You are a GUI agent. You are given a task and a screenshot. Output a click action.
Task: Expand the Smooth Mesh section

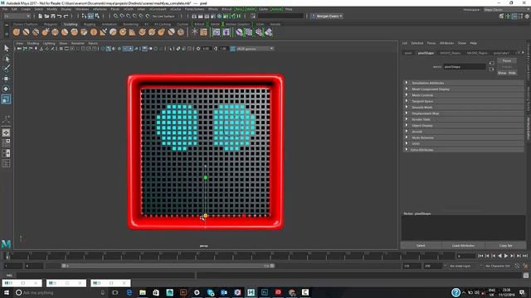pyautogui.click(x=464, y=107)
